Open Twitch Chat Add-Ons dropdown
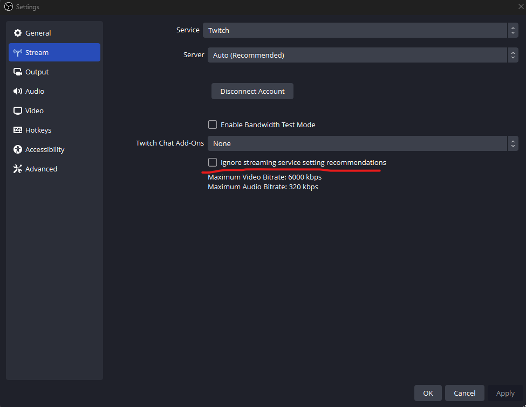The width and height of the screenshot is (526, 407). pos(363,143)
